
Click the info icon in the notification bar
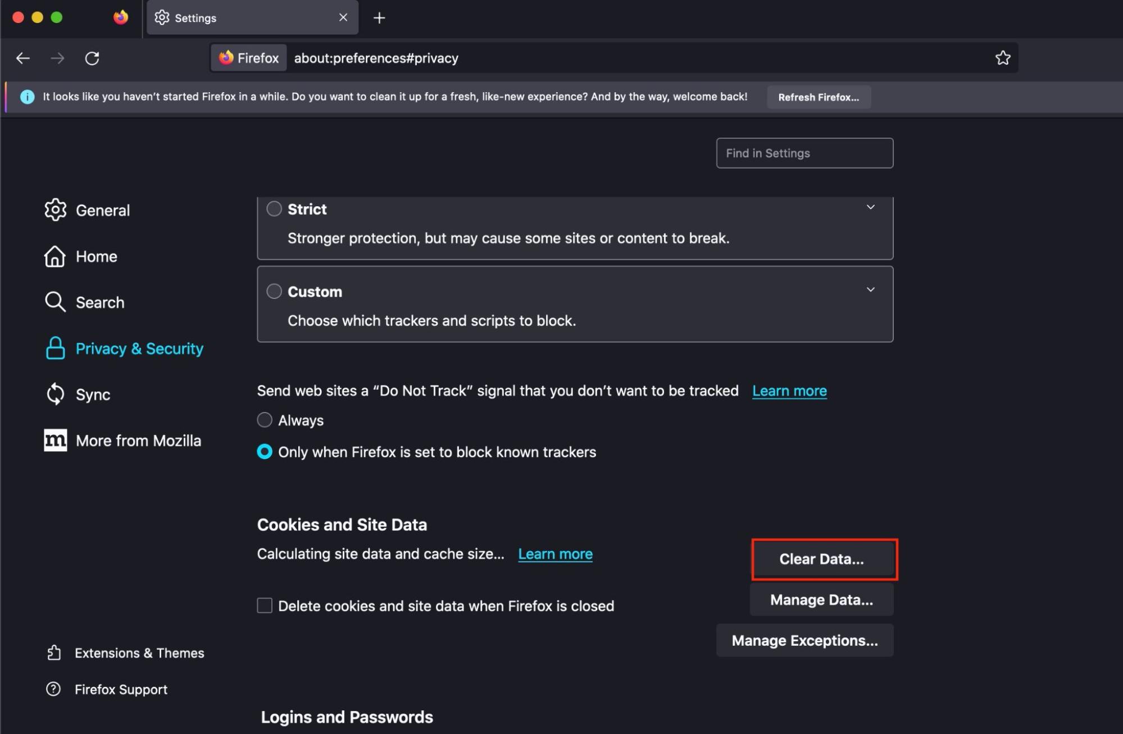tap(27, 97)
